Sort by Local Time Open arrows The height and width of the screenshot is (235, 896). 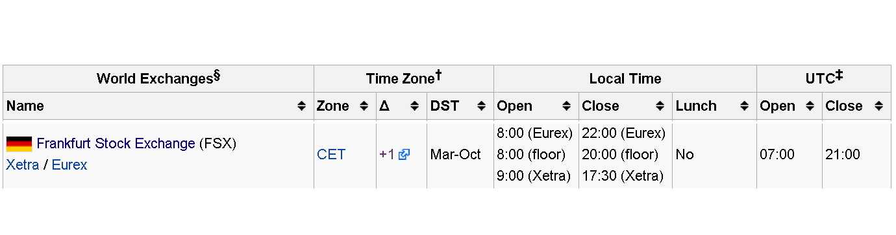tap(566, 106)
